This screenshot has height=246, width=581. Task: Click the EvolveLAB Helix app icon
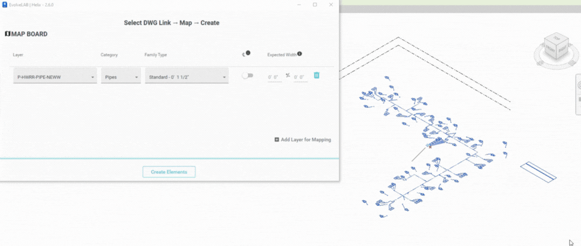(x=5, y=5)
